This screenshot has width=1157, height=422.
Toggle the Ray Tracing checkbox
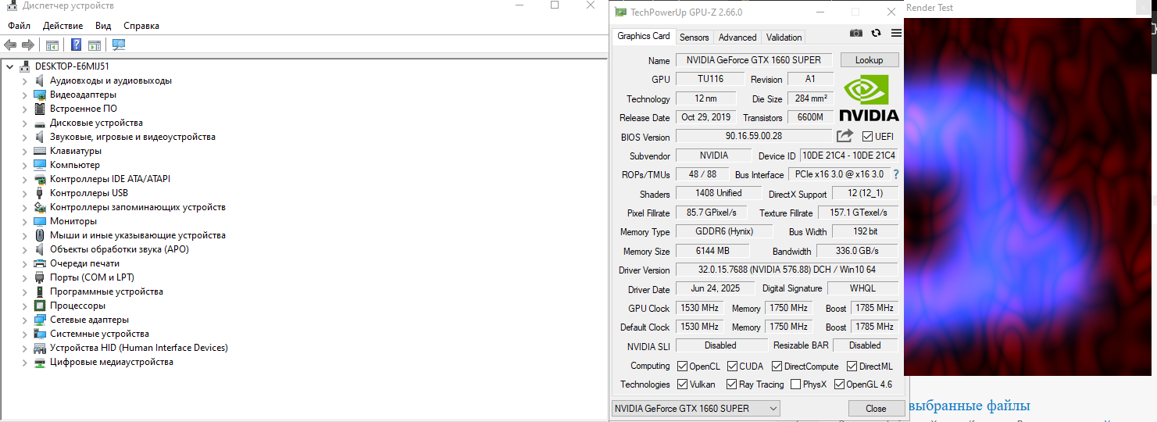pos(731,384)
